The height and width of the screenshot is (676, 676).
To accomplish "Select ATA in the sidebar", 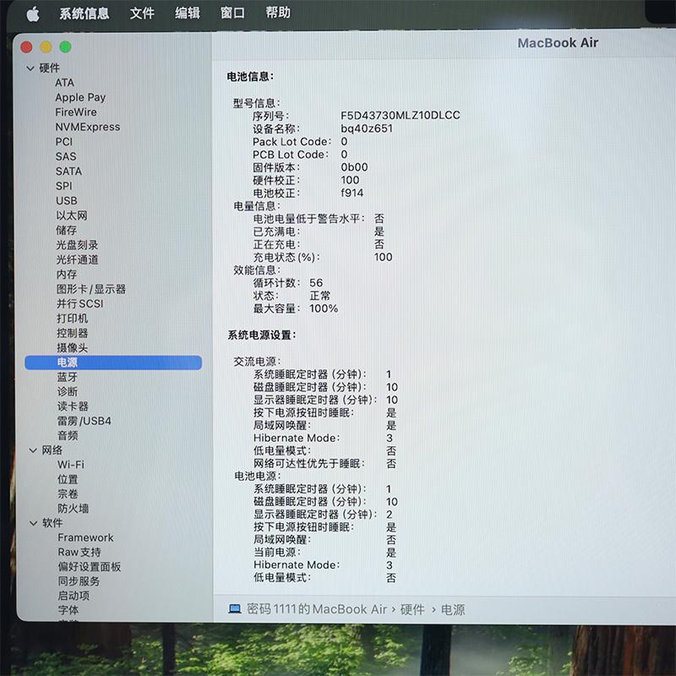I will pyautogui.click(x=65, y=83).
